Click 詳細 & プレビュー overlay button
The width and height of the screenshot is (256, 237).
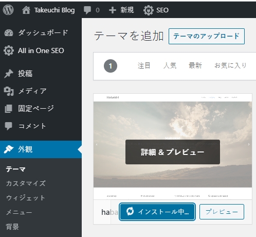(173, 152)
